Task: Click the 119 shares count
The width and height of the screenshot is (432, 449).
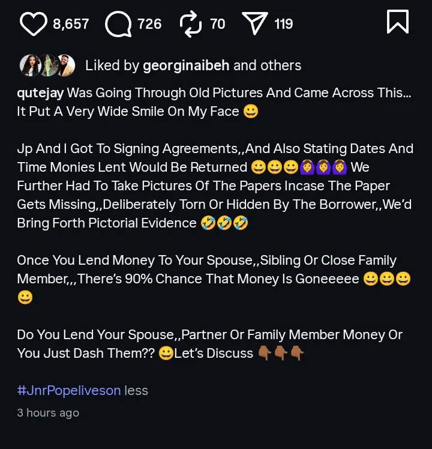Action: coord(284,24)
